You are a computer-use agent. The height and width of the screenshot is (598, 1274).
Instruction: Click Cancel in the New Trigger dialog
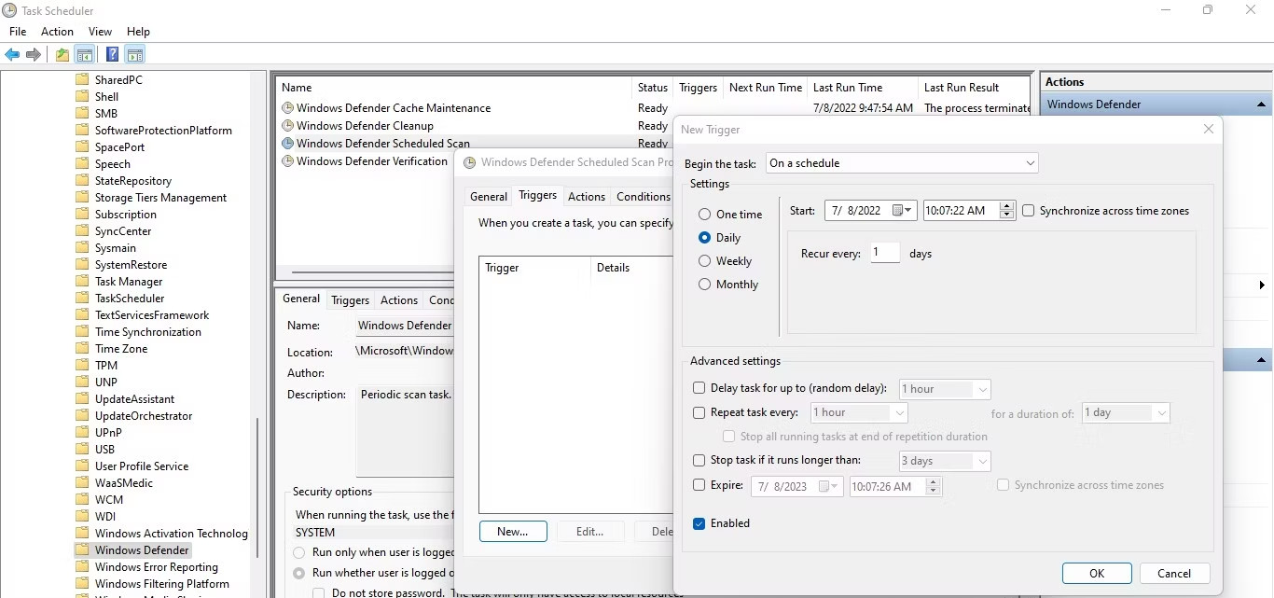[1174, 574]
